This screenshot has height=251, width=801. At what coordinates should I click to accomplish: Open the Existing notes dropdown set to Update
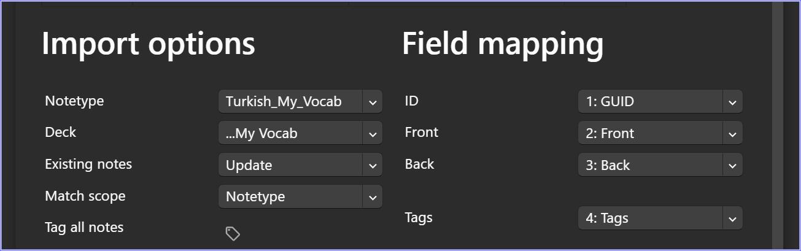tap(300, 165)
